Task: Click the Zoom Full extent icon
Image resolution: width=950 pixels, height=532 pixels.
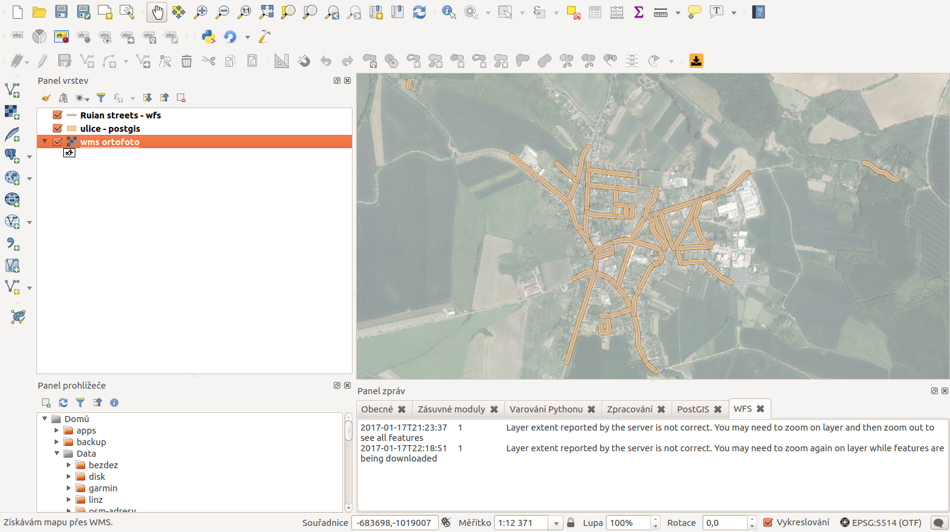Action: click(x=266, y=12)
